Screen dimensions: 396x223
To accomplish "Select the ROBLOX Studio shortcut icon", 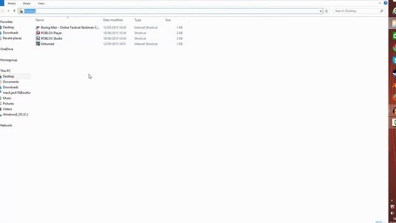I will pos(38,38).
